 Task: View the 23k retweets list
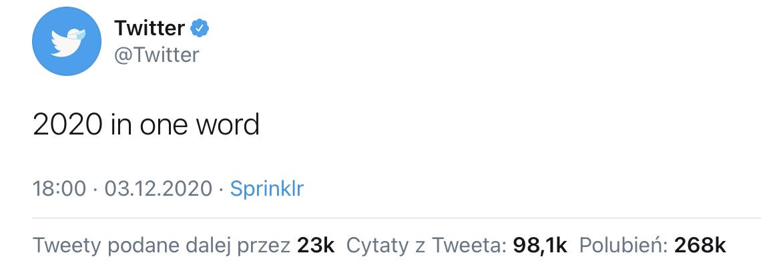pos(184,246)
